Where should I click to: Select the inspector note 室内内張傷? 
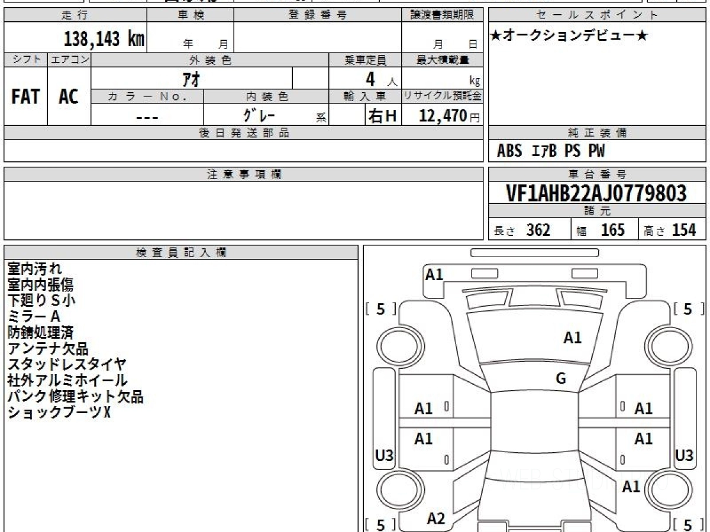[40, 285]
